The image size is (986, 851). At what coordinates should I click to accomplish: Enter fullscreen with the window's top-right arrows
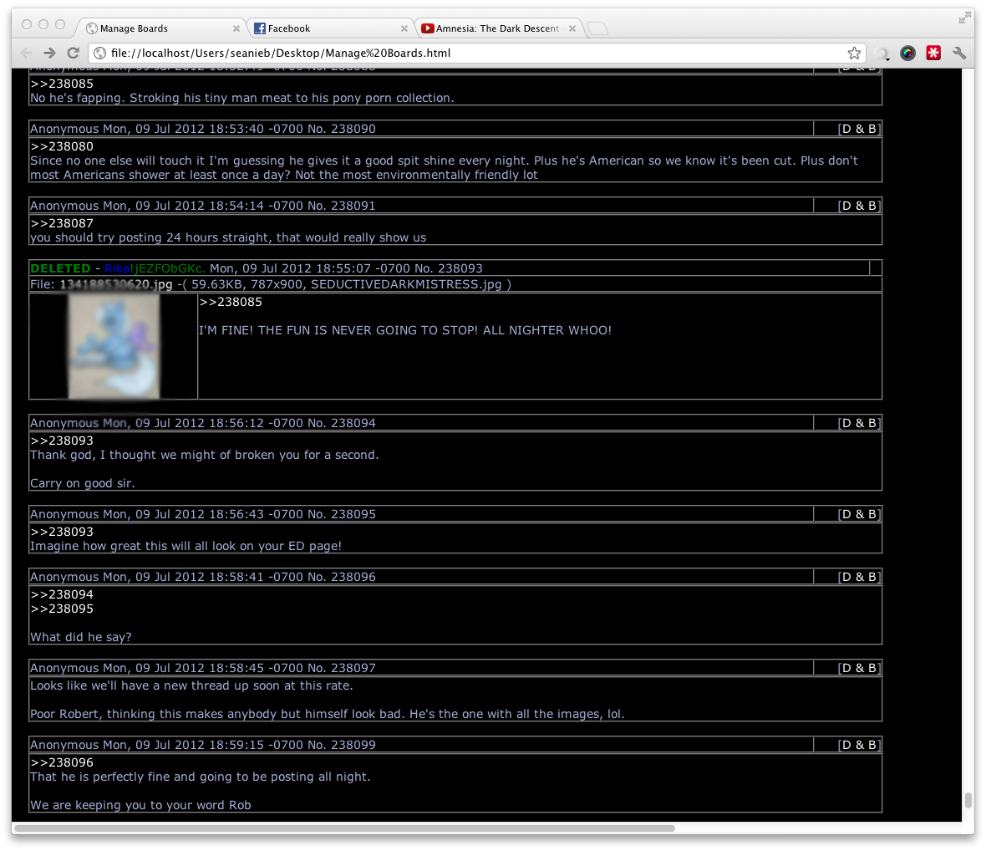coord(964,18)
